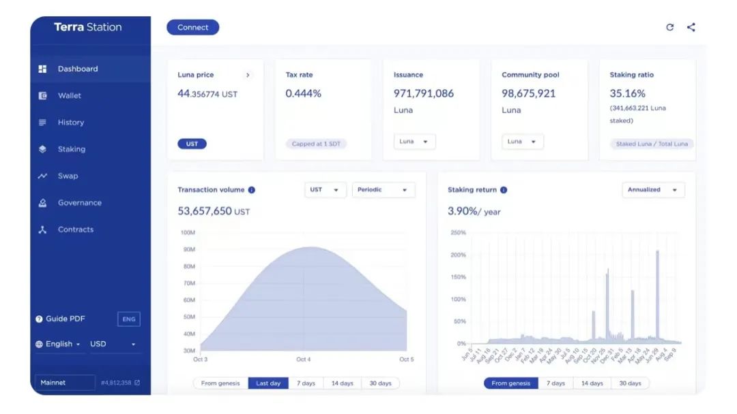Open the Contracts menu item

click(x=91, y=229)
